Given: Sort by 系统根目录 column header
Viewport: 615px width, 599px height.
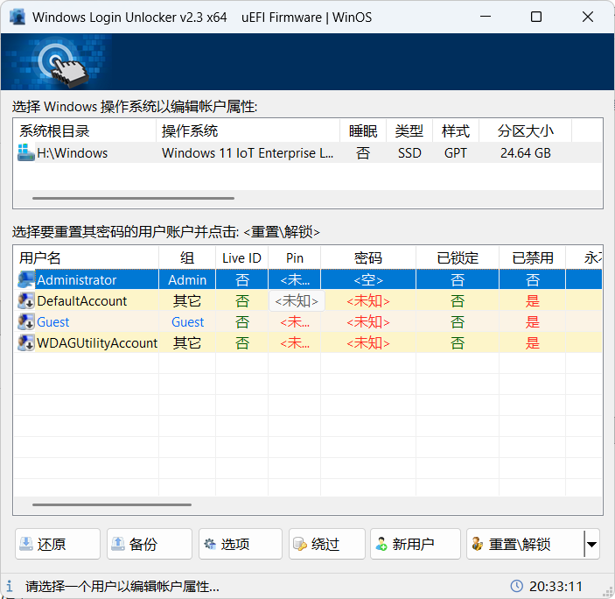Looking at the screenshot, I should click(x=85, y=130).
